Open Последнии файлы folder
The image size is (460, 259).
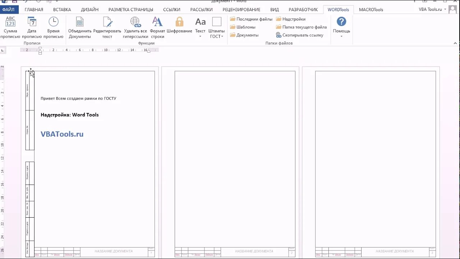pos(251,19)
